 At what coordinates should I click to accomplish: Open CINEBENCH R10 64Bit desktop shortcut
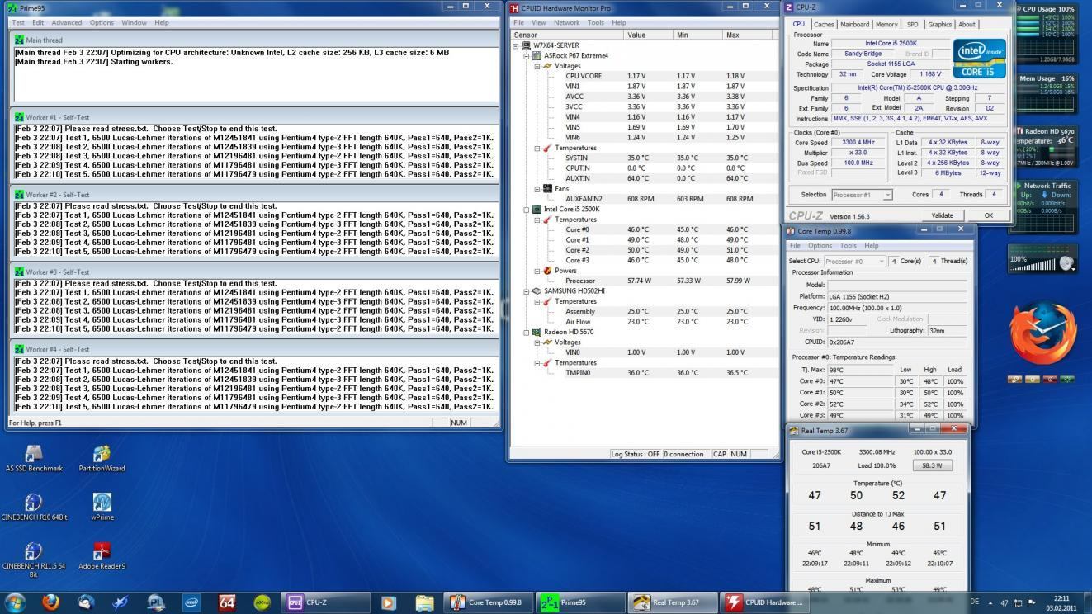pyautogui.click(x=34, y=508)
